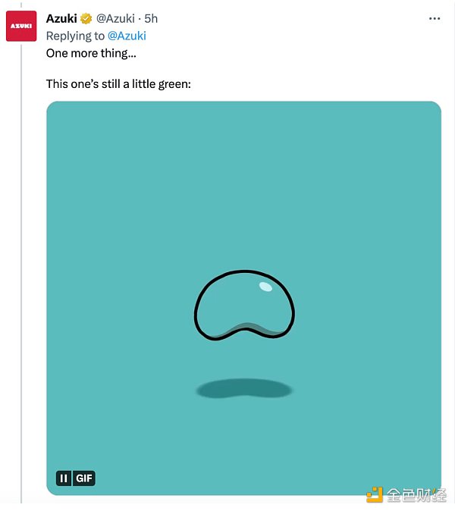Click the Jinse Finance watermark logo
The width and height of the screenshot is (455, 511).
[x=406, y=495]
